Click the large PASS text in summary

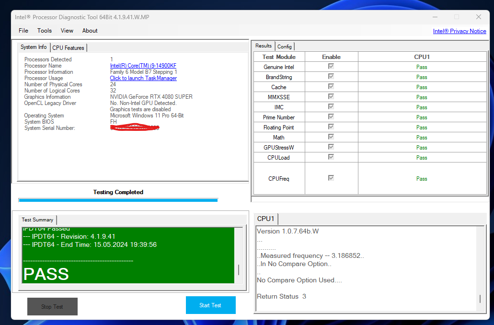[46, 274]
